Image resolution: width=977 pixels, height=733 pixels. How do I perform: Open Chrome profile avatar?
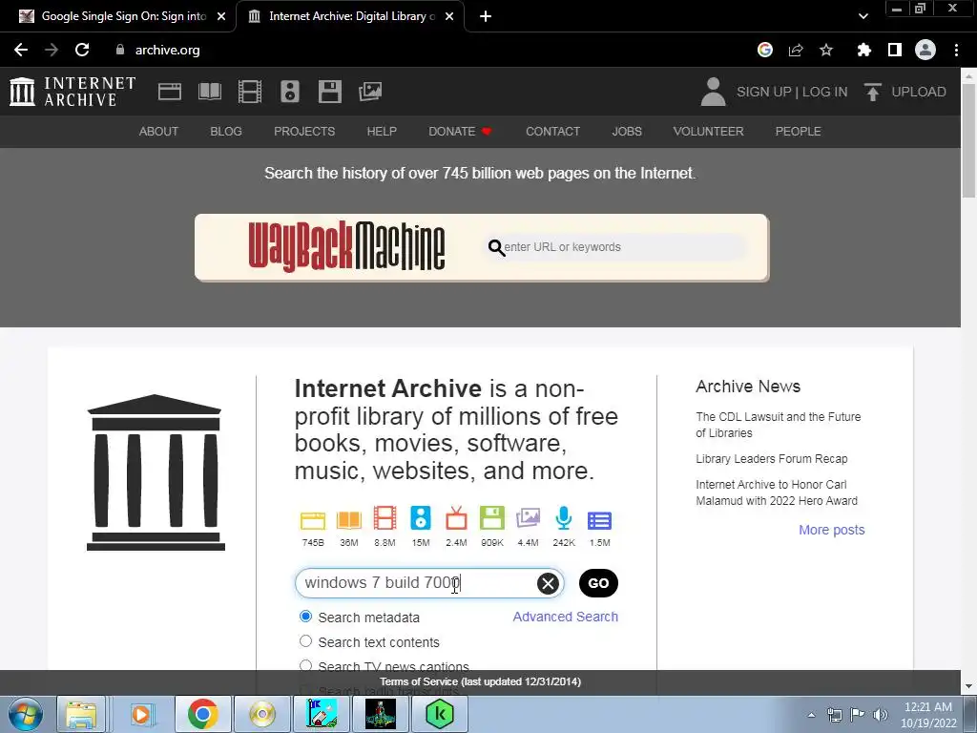(925, 50)
